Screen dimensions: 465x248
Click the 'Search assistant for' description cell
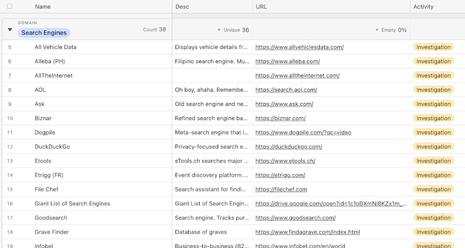point(212,189)
